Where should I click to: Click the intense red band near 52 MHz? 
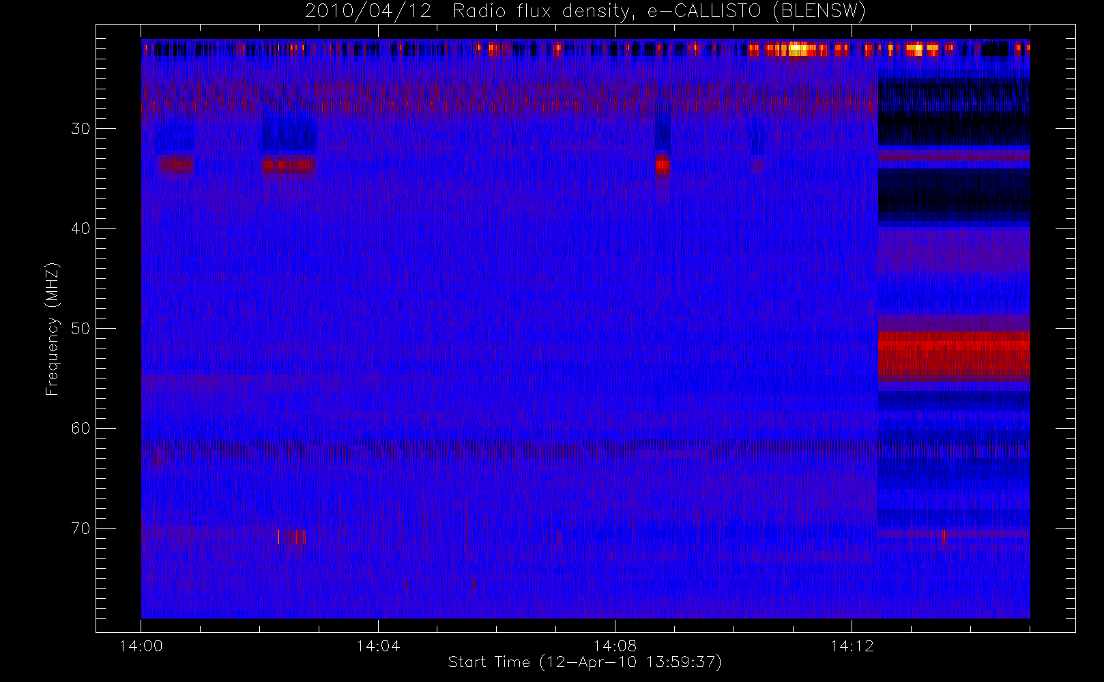point(954,355)
